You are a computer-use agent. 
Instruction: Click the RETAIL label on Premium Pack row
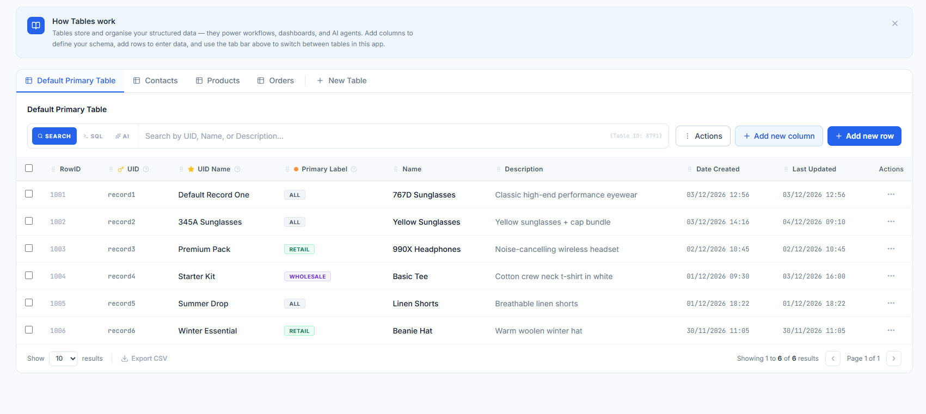[299, 249]
